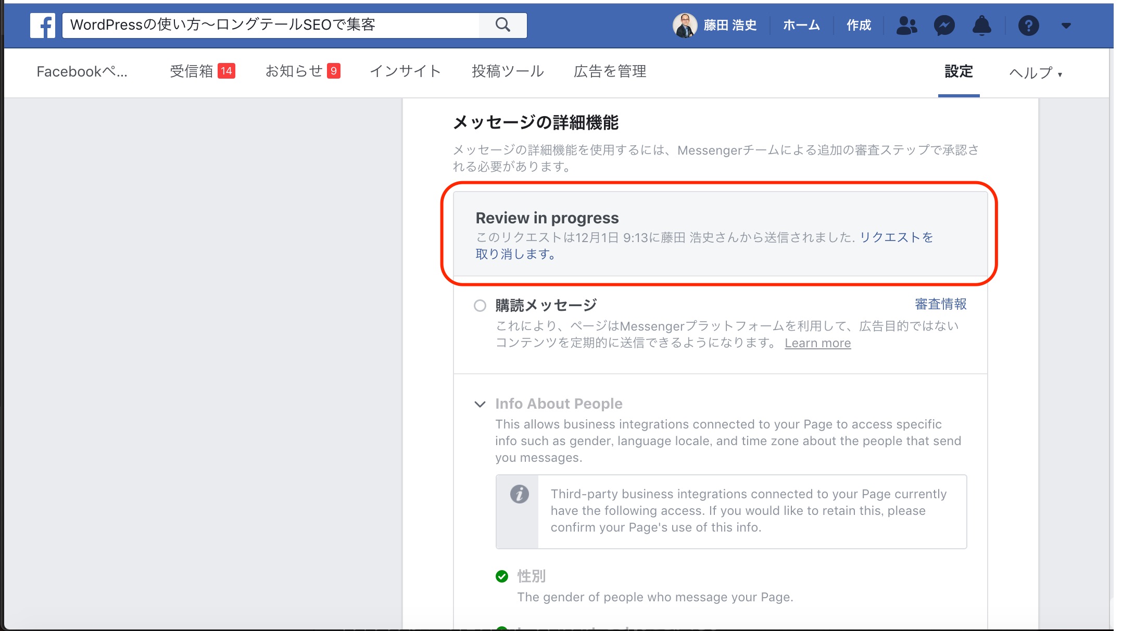
Task: Open the Facebookペ... page tab
Action: [x=82, y=71]
